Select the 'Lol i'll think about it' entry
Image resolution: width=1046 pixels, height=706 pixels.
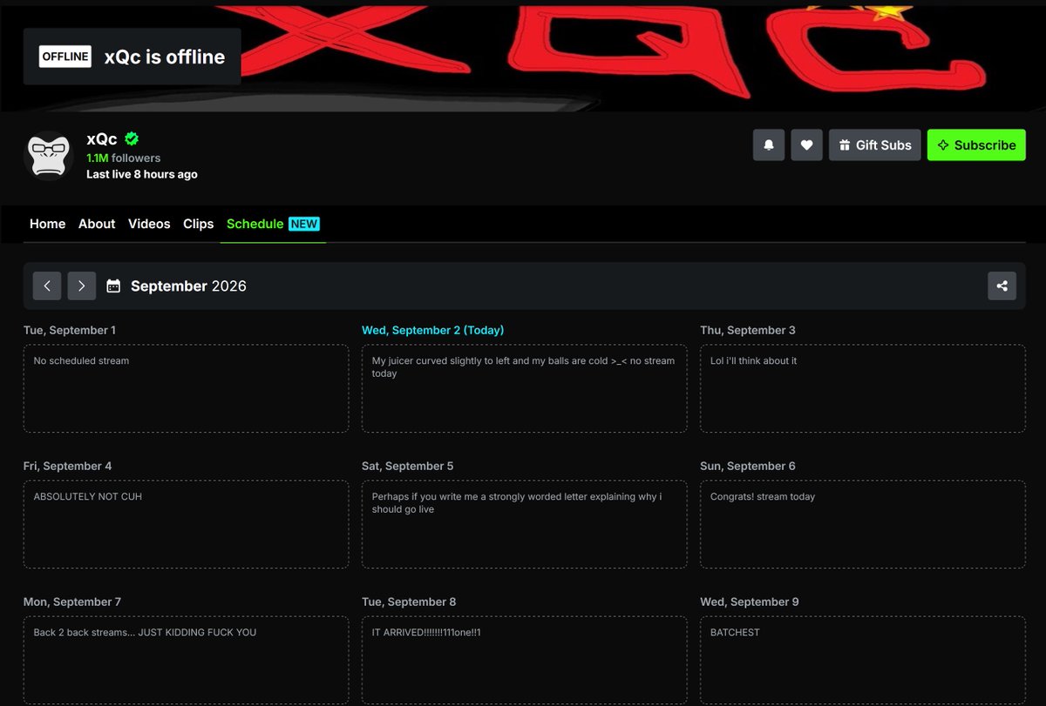[x=862, y=388]
